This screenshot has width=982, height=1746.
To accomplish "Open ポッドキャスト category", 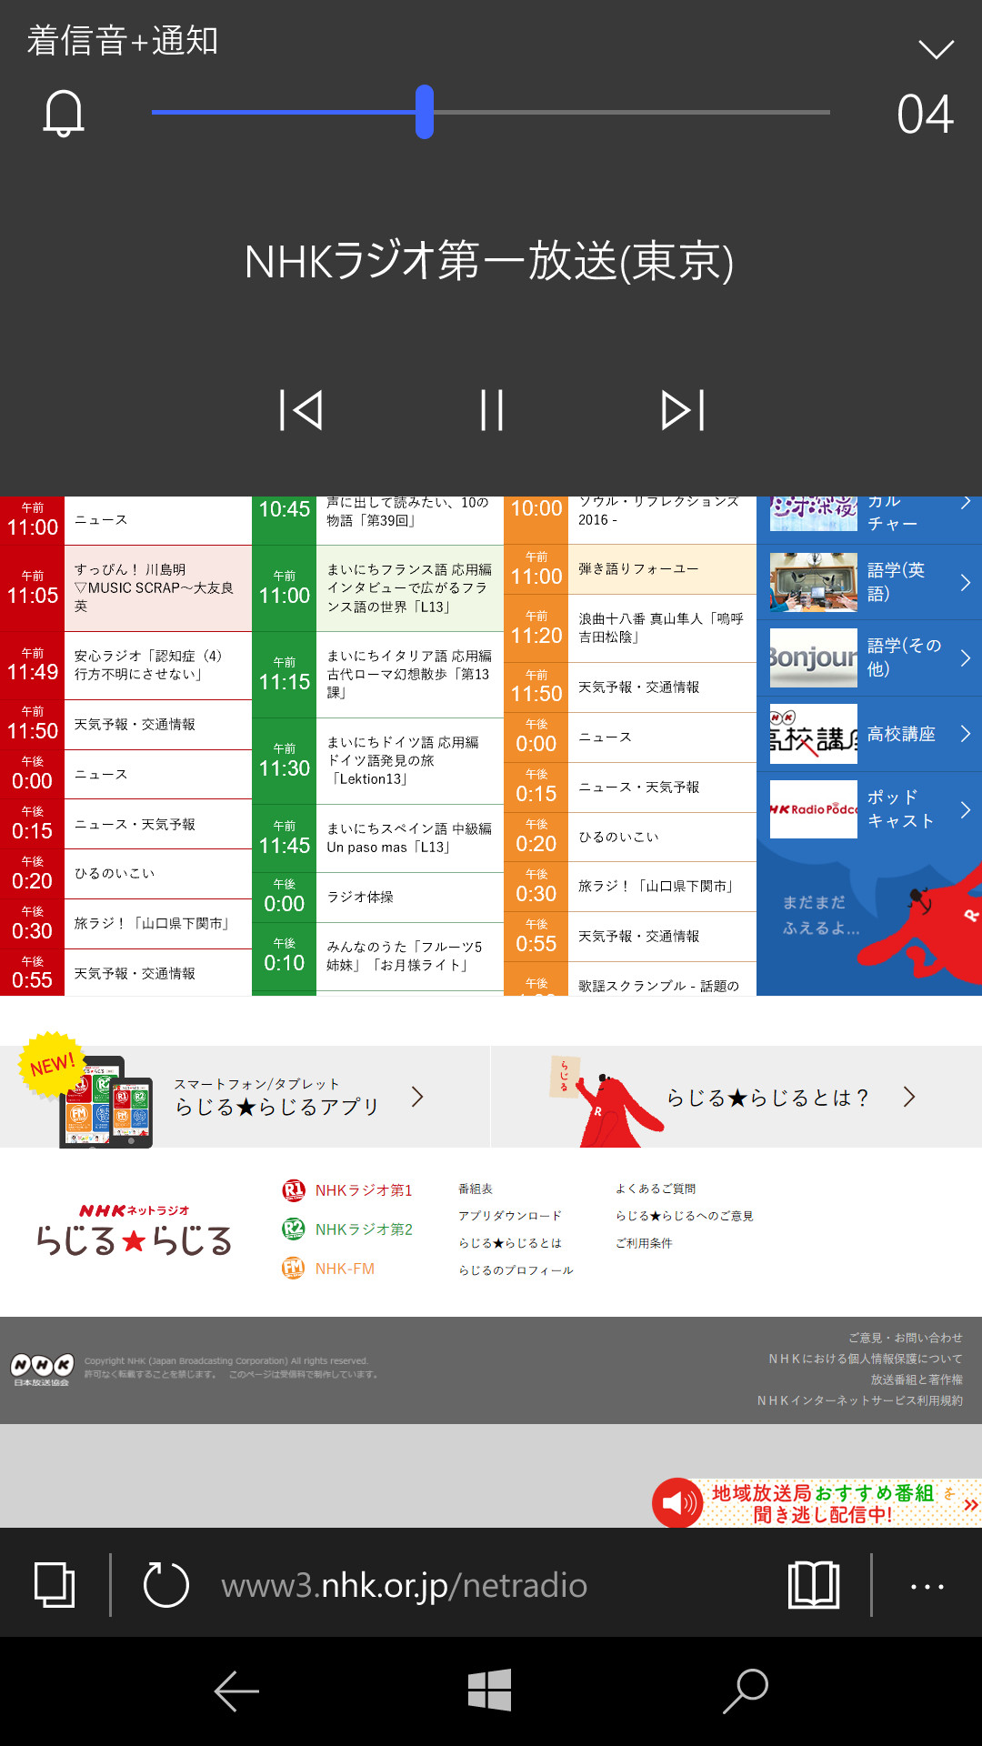I will (x=869, y=809).
